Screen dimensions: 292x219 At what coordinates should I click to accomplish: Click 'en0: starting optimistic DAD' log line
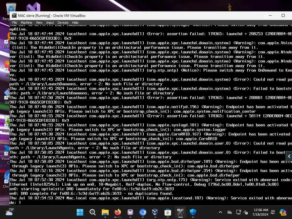tap(92, 189)
